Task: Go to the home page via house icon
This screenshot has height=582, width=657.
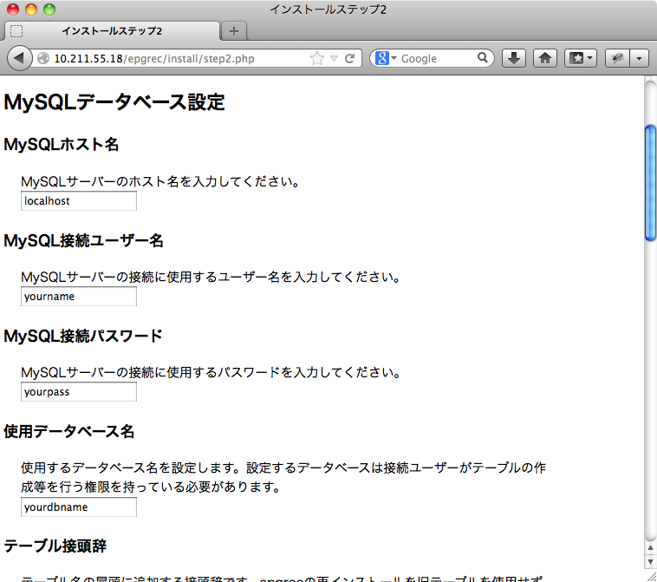Action: (x=544, y=58)
